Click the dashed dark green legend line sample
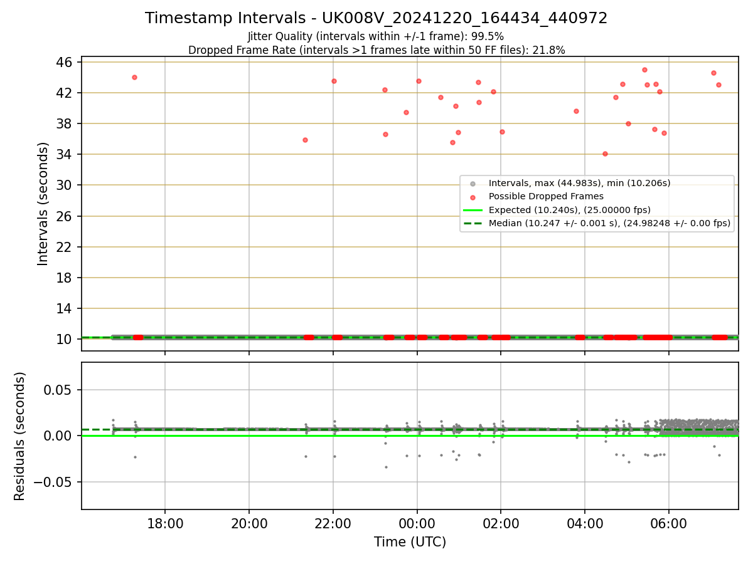 (473, 223)
